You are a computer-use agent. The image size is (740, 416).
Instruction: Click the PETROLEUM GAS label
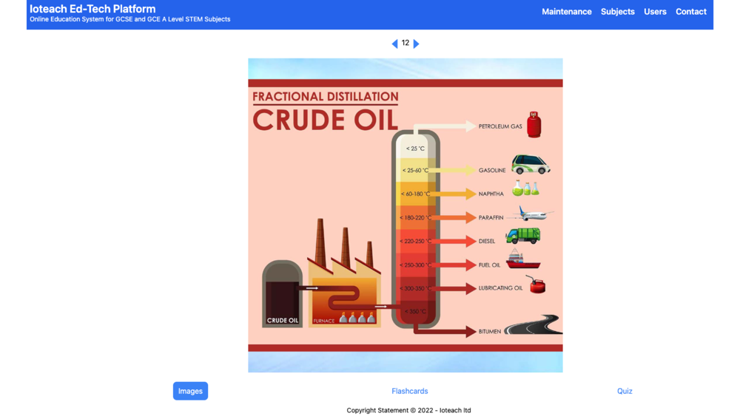coord(500,126)
